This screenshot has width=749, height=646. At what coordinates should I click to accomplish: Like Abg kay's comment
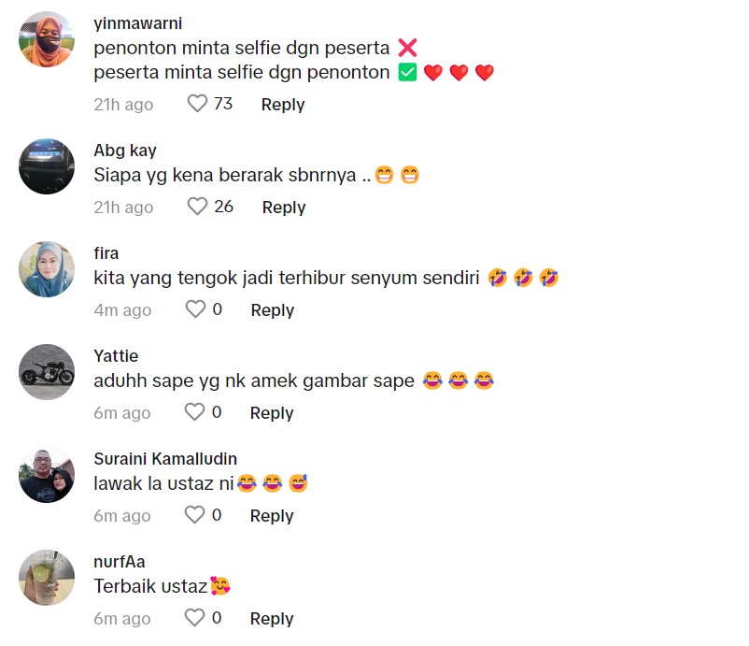click(x=197, y=207)
